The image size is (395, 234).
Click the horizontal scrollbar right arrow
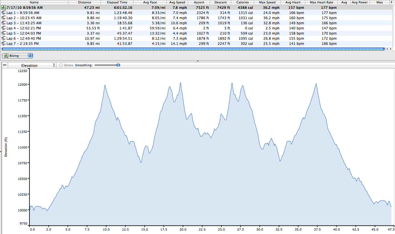(390, 49)
